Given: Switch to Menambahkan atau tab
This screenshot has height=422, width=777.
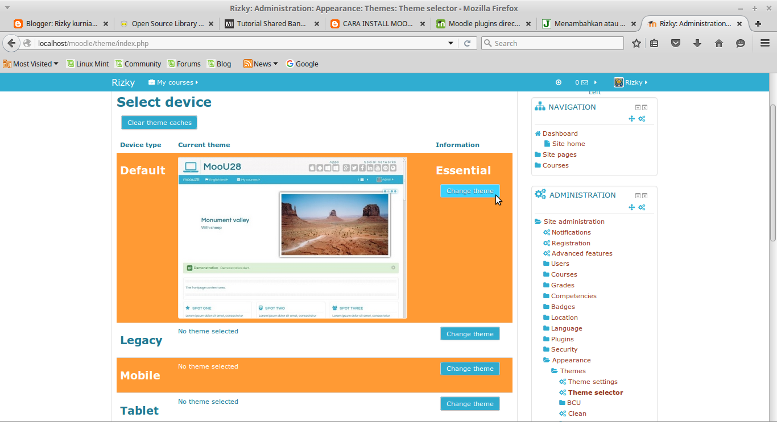Looking at the screenshot, I should click(589, 24).
